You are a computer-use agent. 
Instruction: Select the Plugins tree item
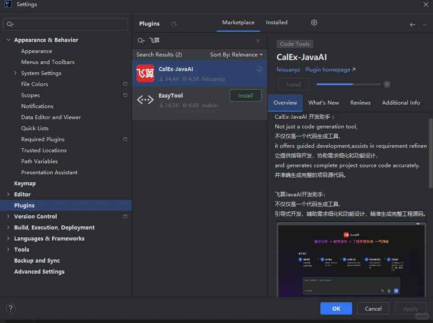[x=66, y=205]
